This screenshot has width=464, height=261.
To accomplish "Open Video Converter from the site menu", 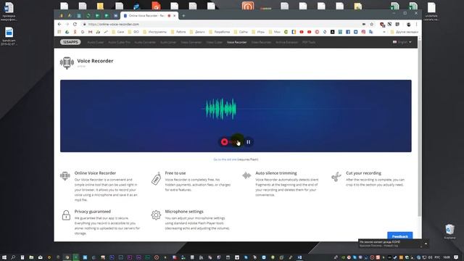I will 191,42.
